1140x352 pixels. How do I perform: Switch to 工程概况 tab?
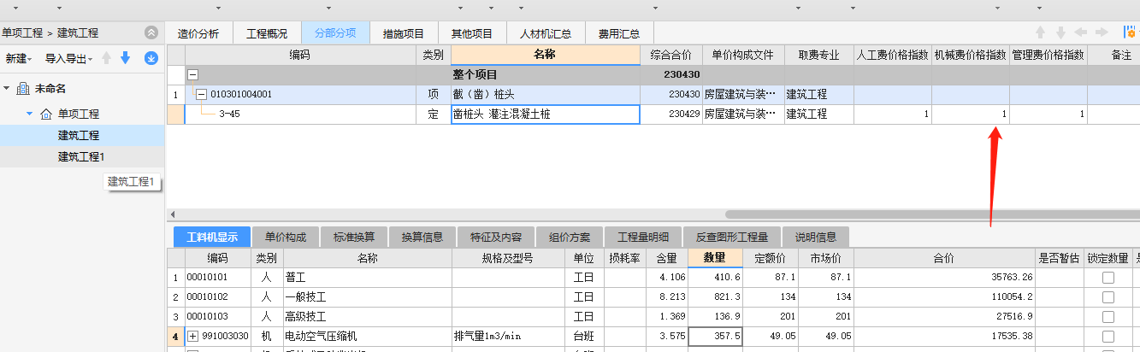(x=267, y=33)
